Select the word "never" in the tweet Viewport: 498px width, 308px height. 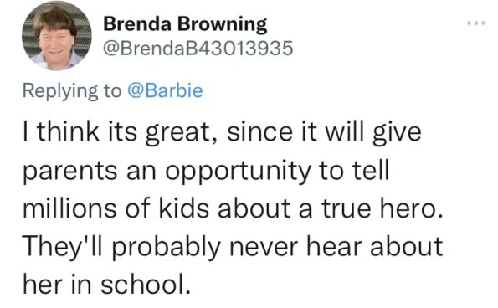pyautogui.click(x=264, y=248)
